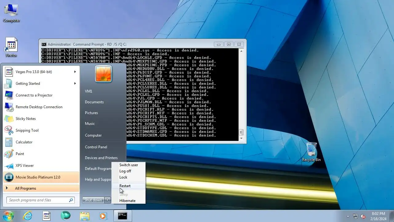Screen dimensions: 394x222
Task: Click the Start orb button
Action: click(x=8, y=216)
